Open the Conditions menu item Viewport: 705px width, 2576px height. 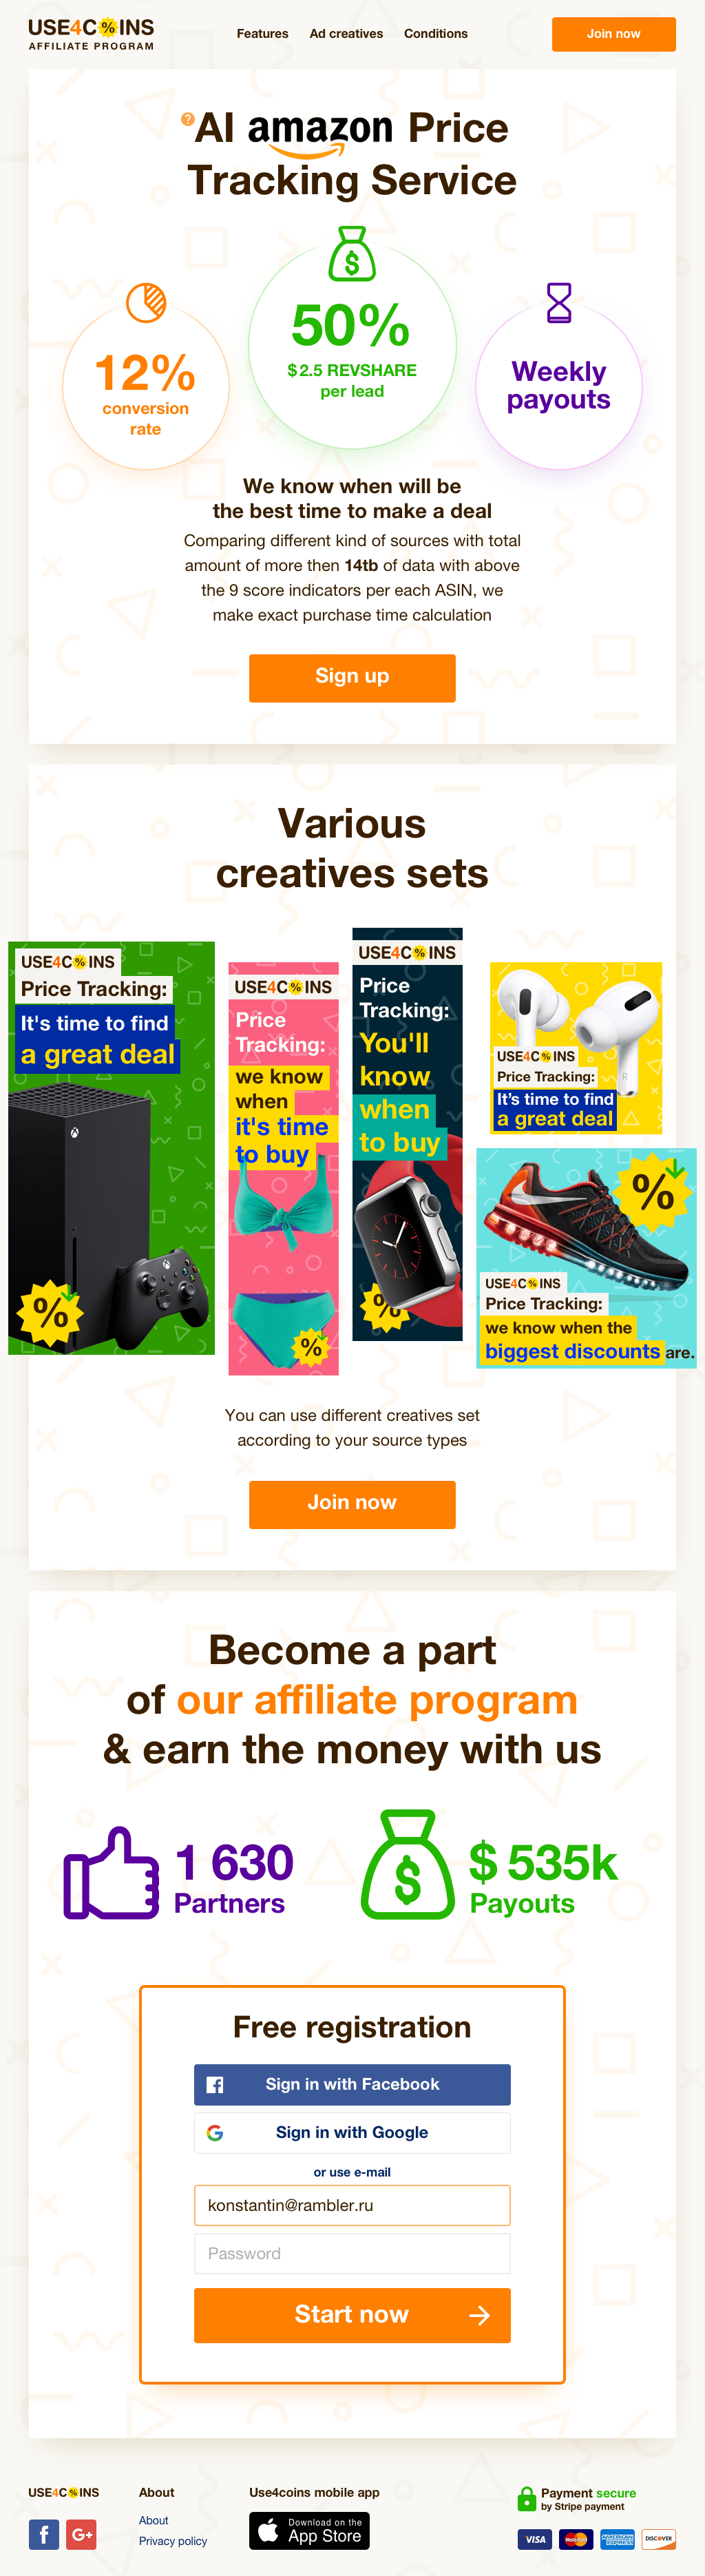pos(436,33)
